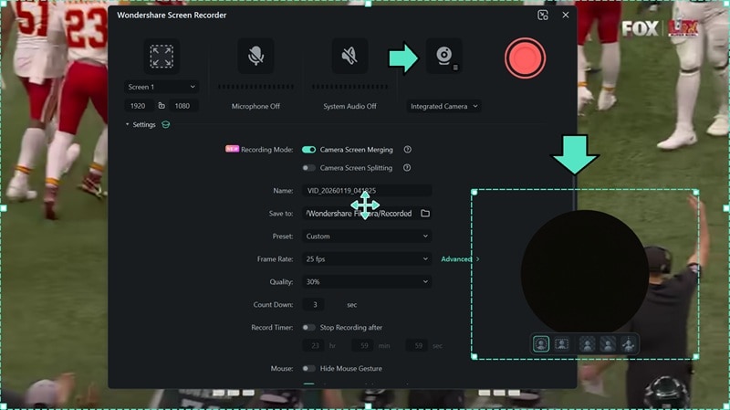This screenshot has width=730, height=410.
Task: Enable Camera Screen Splitting toggle
Action: coord(308,168)
